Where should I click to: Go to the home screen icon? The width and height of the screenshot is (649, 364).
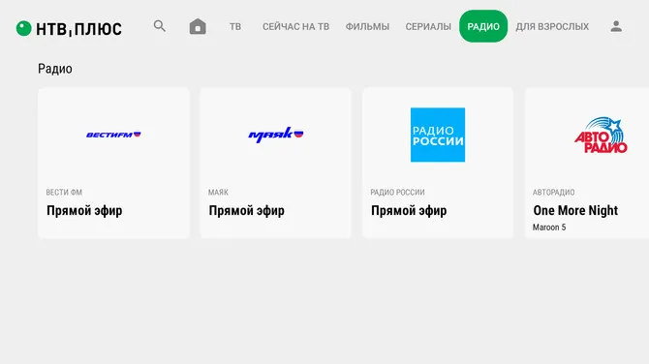198,26
